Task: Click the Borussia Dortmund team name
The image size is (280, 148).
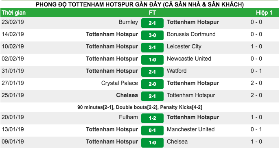Action: [191, 34]
